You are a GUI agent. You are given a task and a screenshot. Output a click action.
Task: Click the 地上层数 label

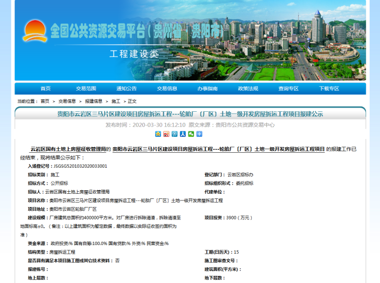(x=38, y=278)
